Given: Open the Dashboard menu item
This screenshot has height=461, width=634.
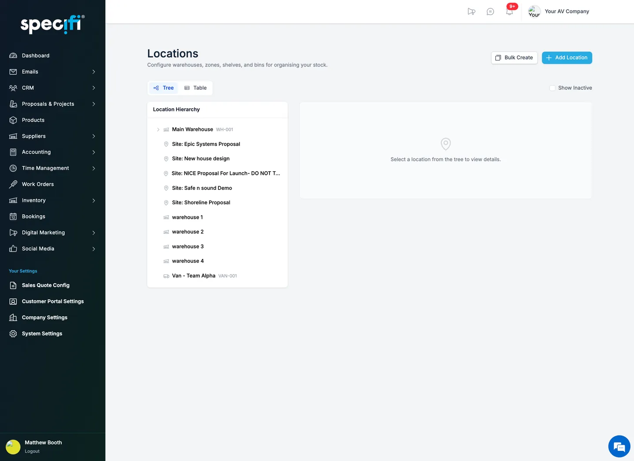Looking at the screenshot, I should [x=36, y=55].
